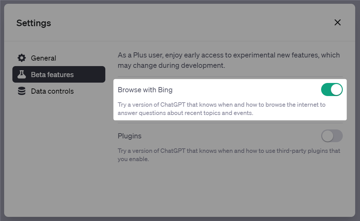Click the gear icon beside General
Screen dimensions: 360x221
[22, 58]
